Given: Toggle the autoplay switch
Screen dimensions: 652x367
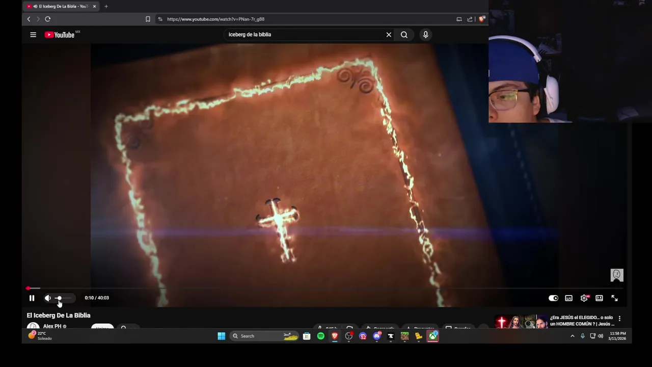Looking at the screenshot, I should 553,298.
